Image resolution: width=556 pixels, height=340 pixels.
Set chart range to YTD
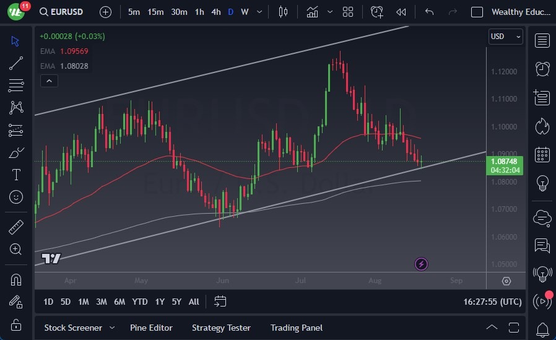tap(140, 302)
